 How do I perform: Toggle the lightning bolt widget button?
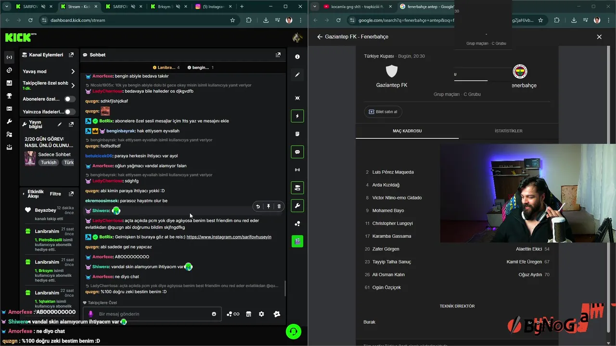297,116
